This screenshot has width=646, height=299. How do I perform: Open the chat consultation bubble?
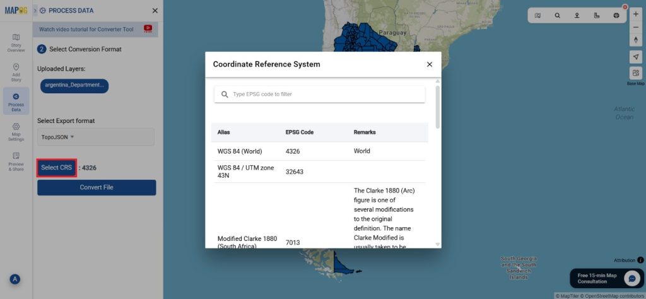(632, 278)
